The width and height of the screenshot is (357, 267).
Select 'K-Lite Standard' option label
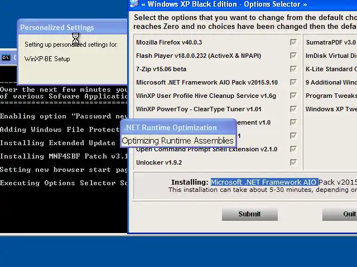click(331, 69)
